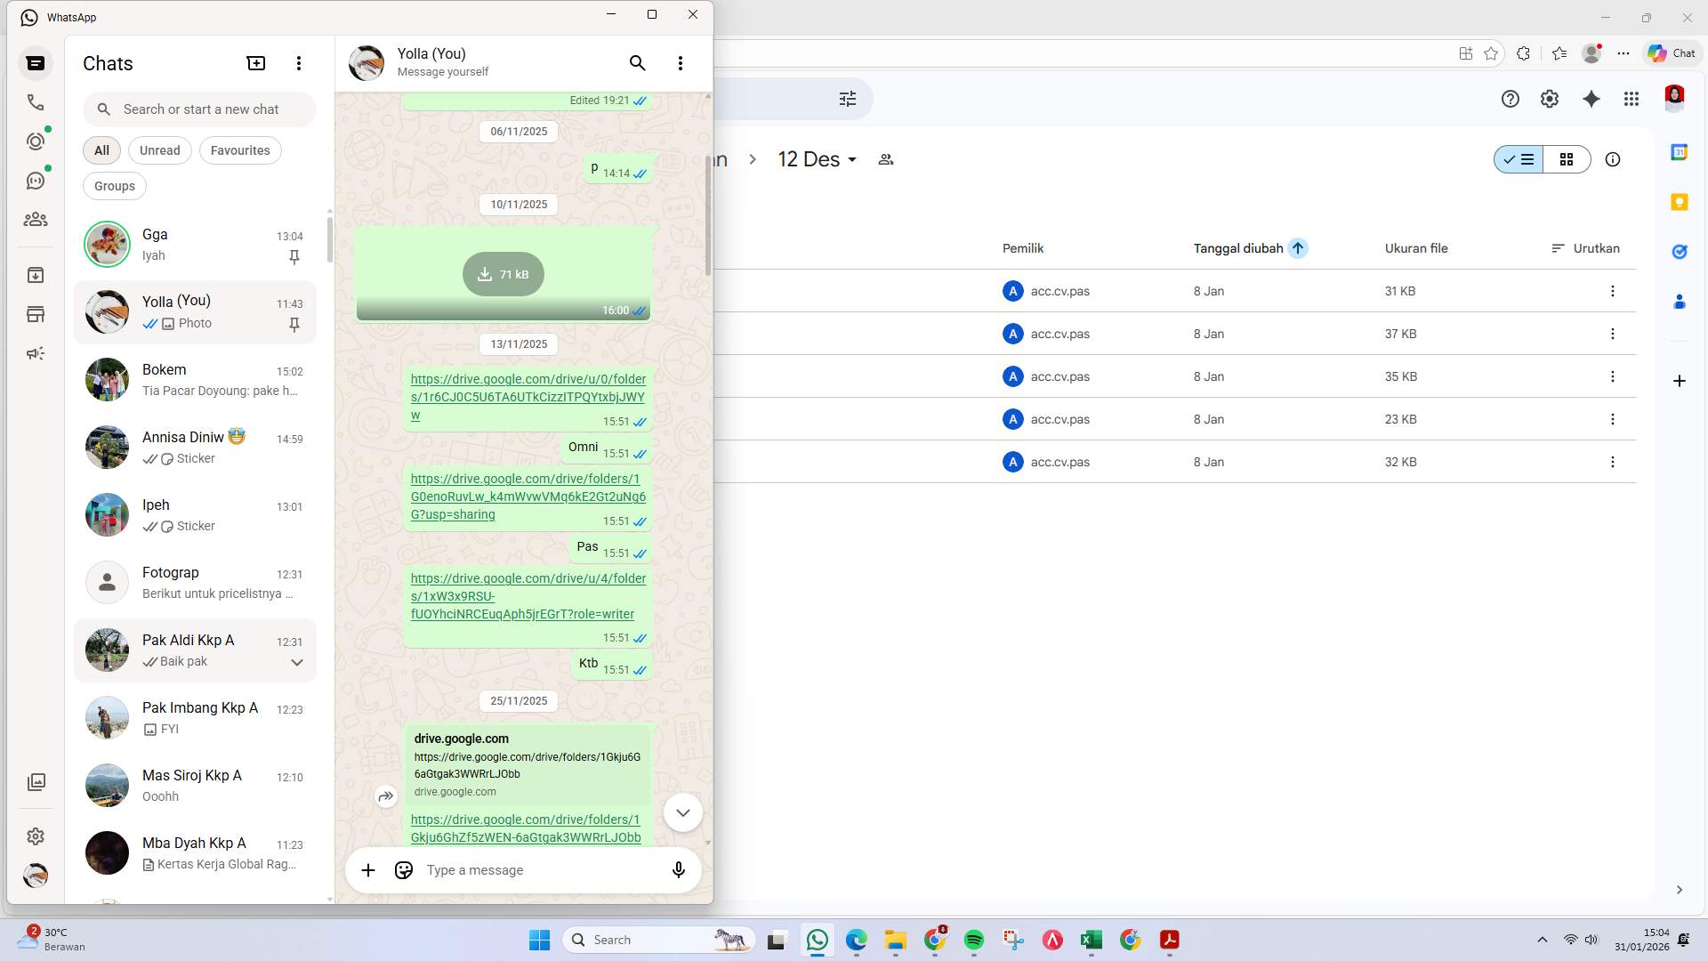Start a new chat with the plus icon

[255, 63]
